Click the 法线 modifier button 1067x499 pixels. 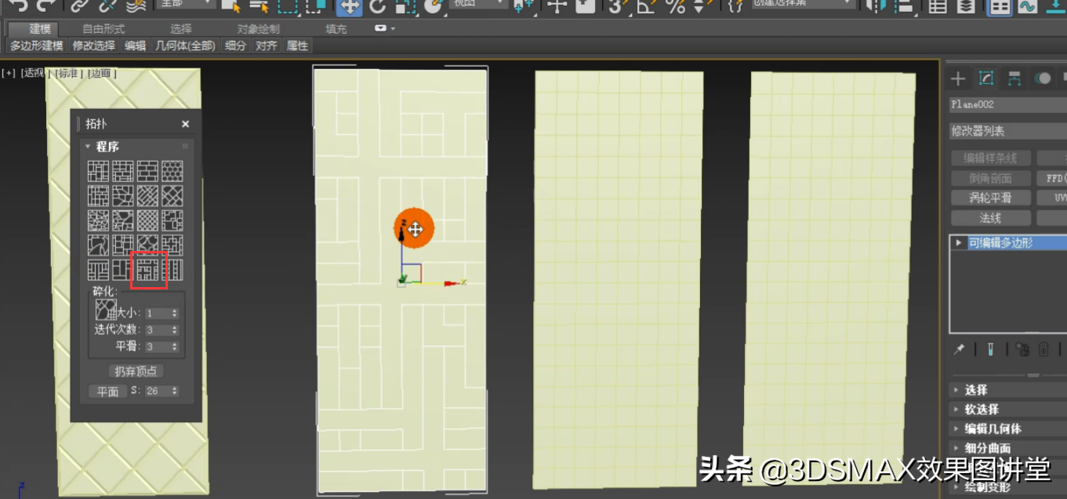coord(990,218)
